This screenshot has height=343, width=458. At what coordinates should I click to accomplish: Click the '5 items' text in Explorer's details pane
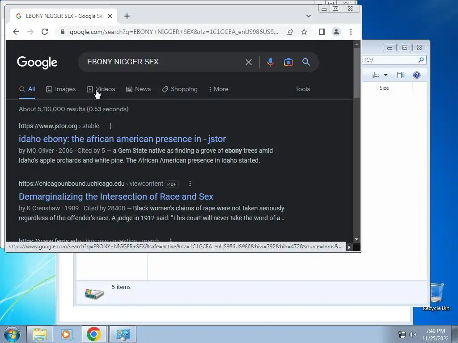(121, 287)
